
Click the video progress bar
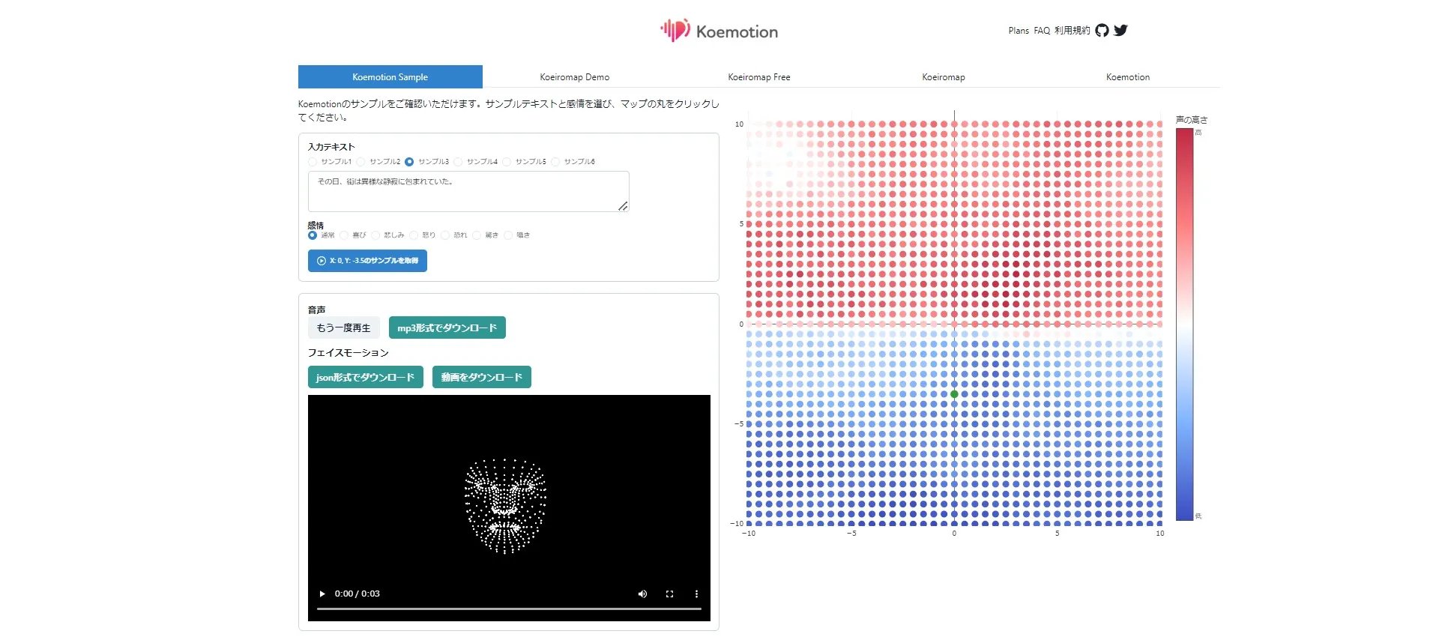click(509, 609)
